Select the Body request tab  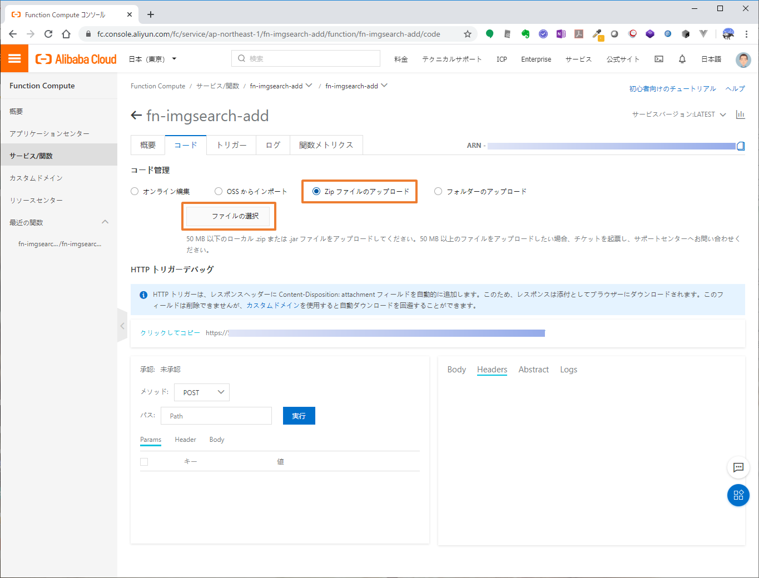(x=217, y=440)
